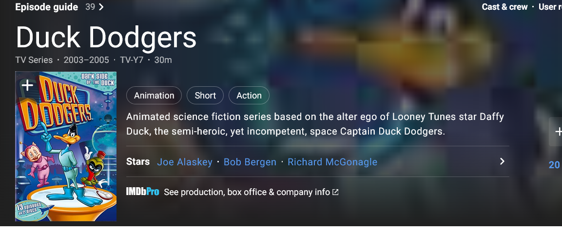Click the plus icon at the right edge
Viewport: 562px width, 235px height.
[558, 132]
